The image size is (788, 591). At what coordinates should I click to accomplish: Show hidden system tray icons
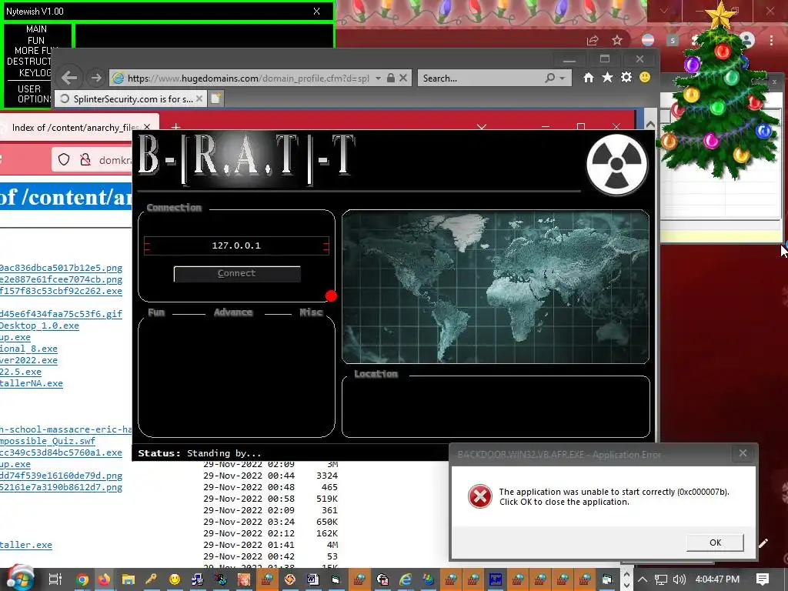[x=643, y=579]
